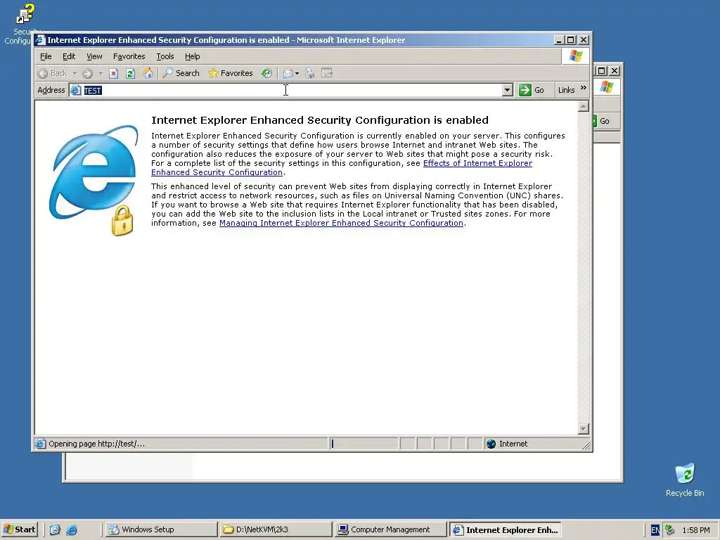Click the Forward arrow icon
This screenshot has height=540, width=720.
(x=87, y=73)
